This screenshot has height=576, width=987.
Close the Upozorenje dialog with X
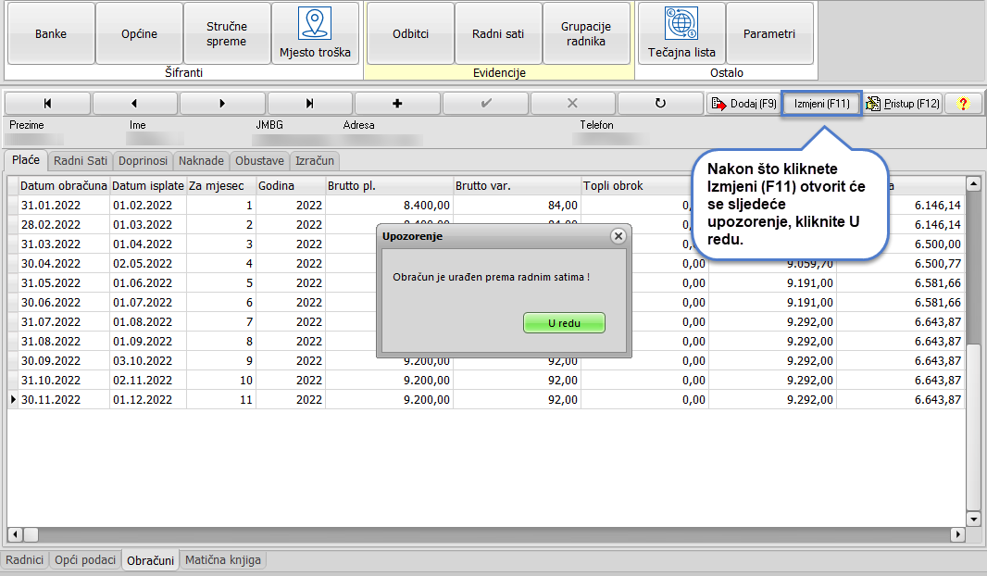pyautogui.click(x=618, y=236)
